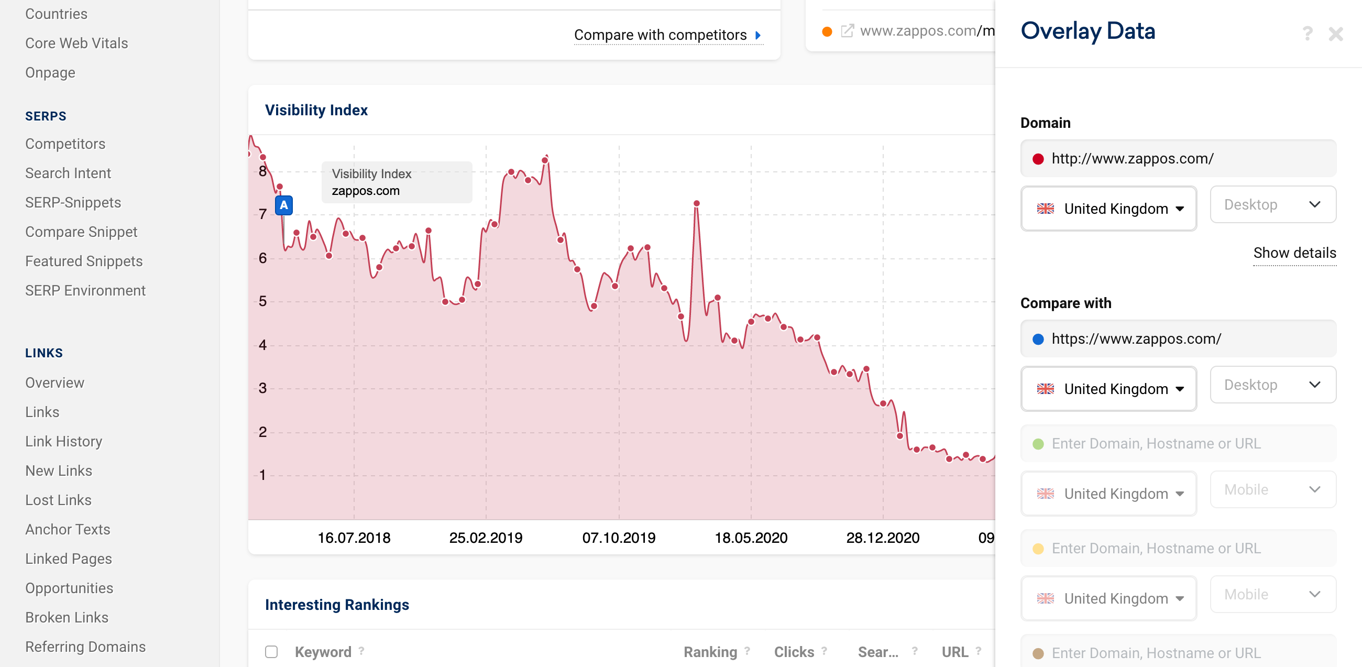
Task: Open Broken Links in sidebar
Action: [67, 618]
